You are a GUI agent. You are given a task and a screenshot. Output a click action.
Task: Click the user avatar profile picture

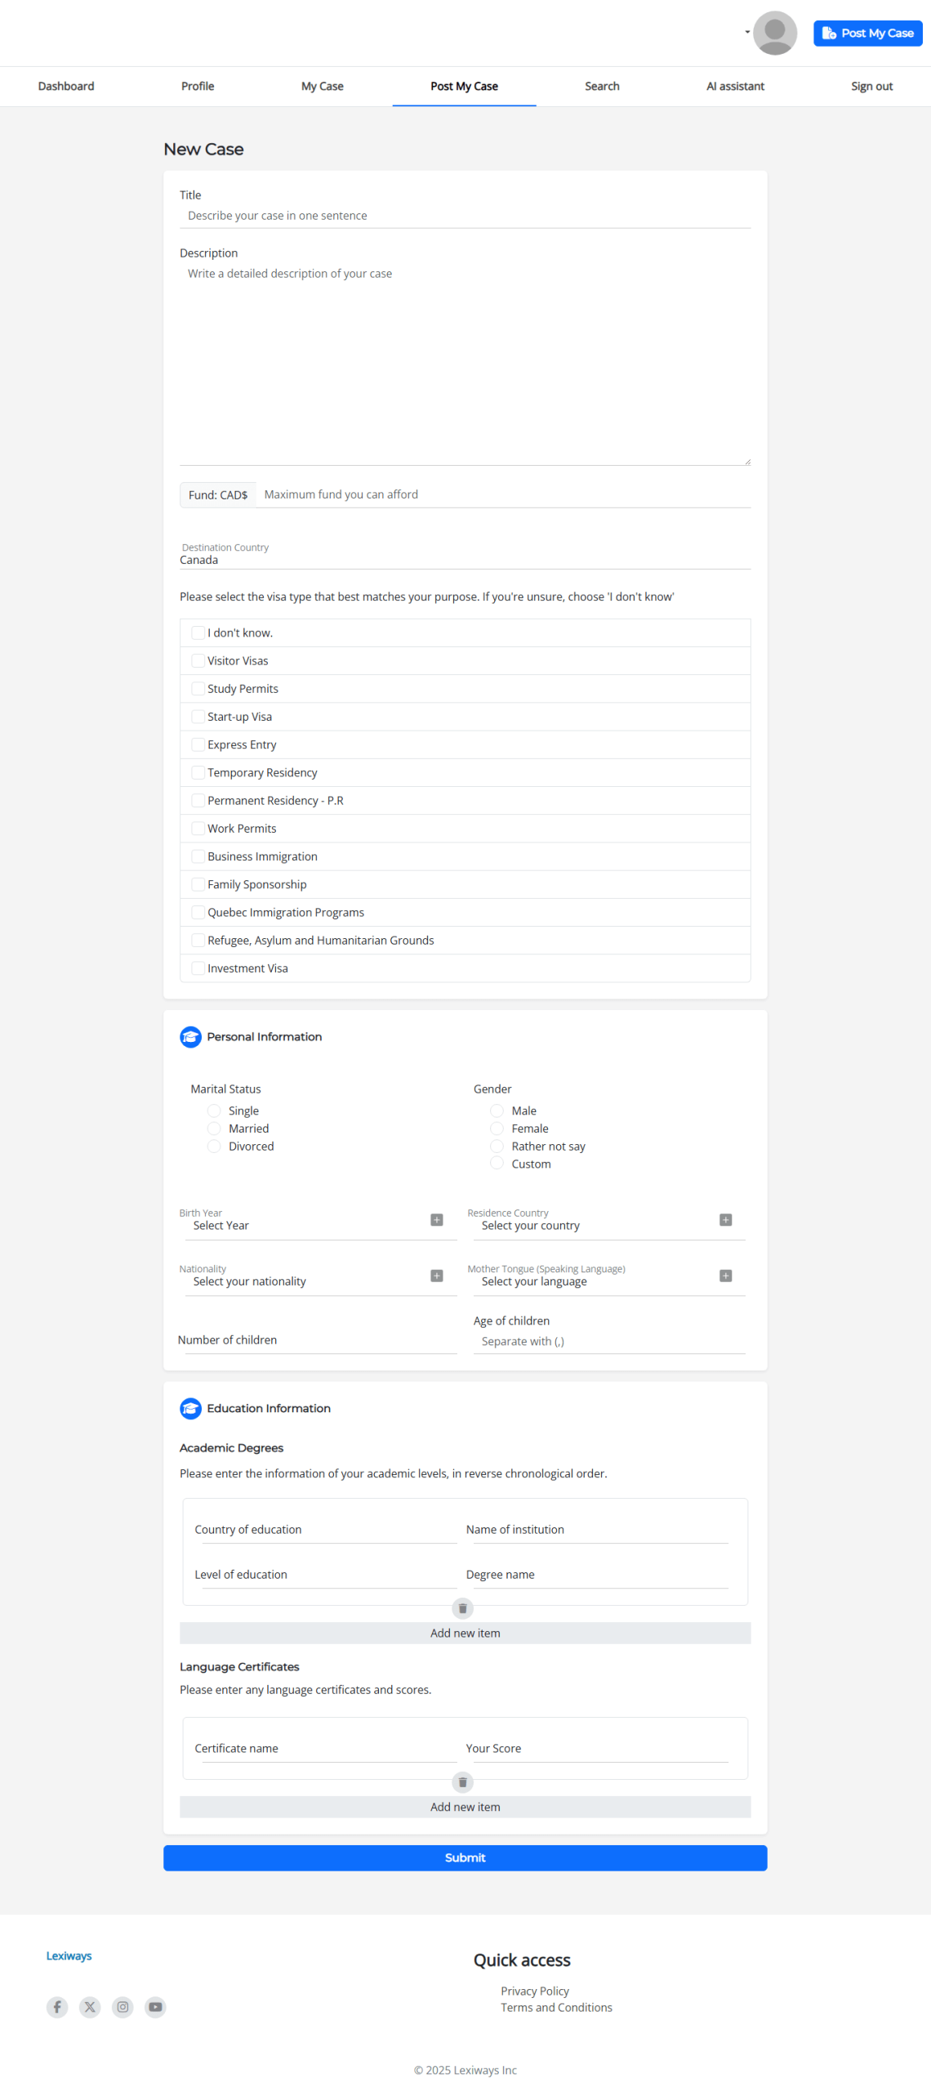(774, 33)
